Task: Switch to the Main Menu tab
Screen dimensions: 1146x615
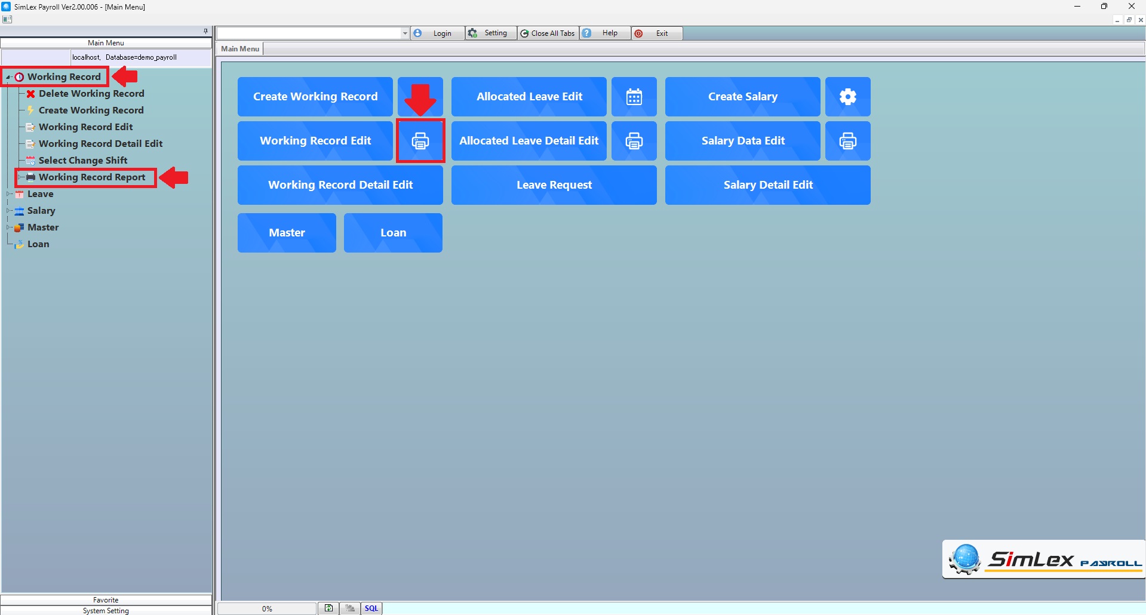Action: 240,49
